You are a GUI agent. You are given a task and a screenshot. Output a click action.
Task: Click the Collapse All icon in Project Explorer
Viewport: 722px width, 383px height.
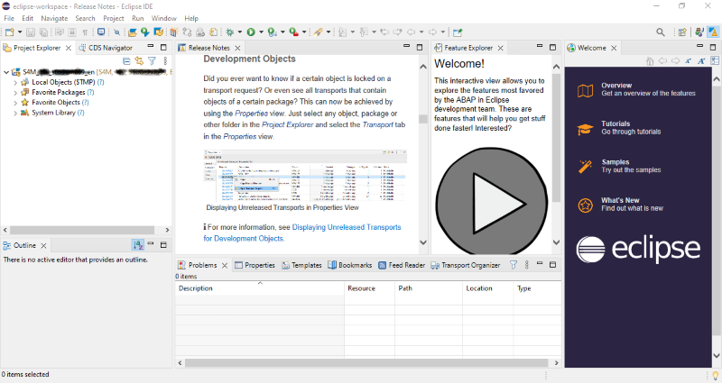coord(126,60)
